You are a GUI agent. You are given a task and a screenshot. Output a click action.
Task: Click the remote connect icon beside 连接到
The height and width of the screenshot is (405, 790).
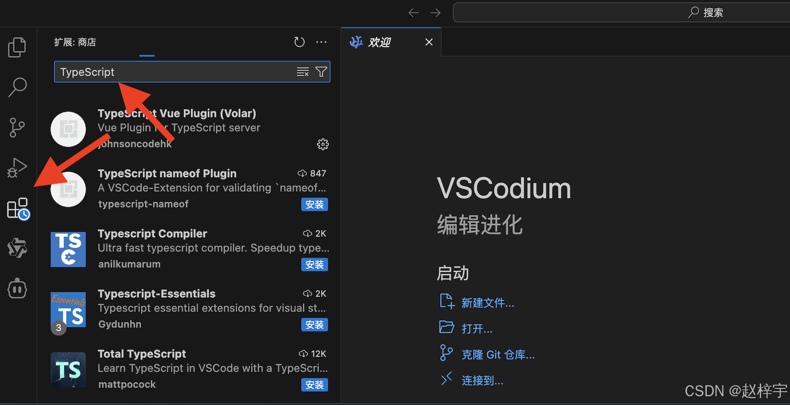(446, 379)
